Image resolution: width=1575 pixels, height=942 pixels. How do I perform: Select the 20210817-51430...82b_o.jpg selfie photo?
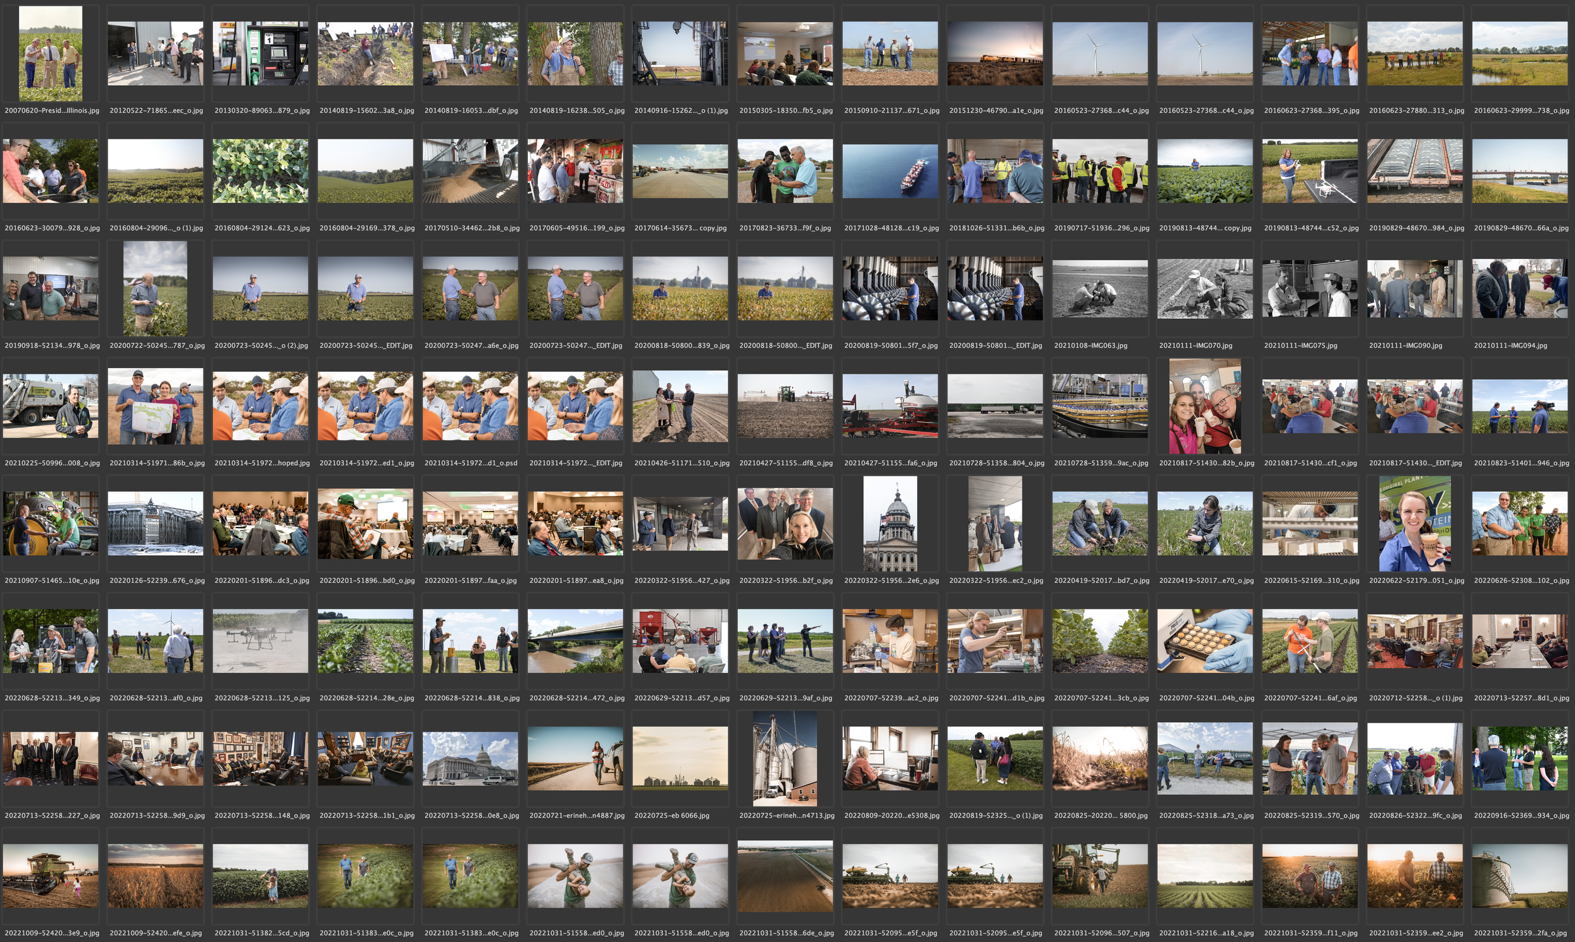tap(1205, 406)
